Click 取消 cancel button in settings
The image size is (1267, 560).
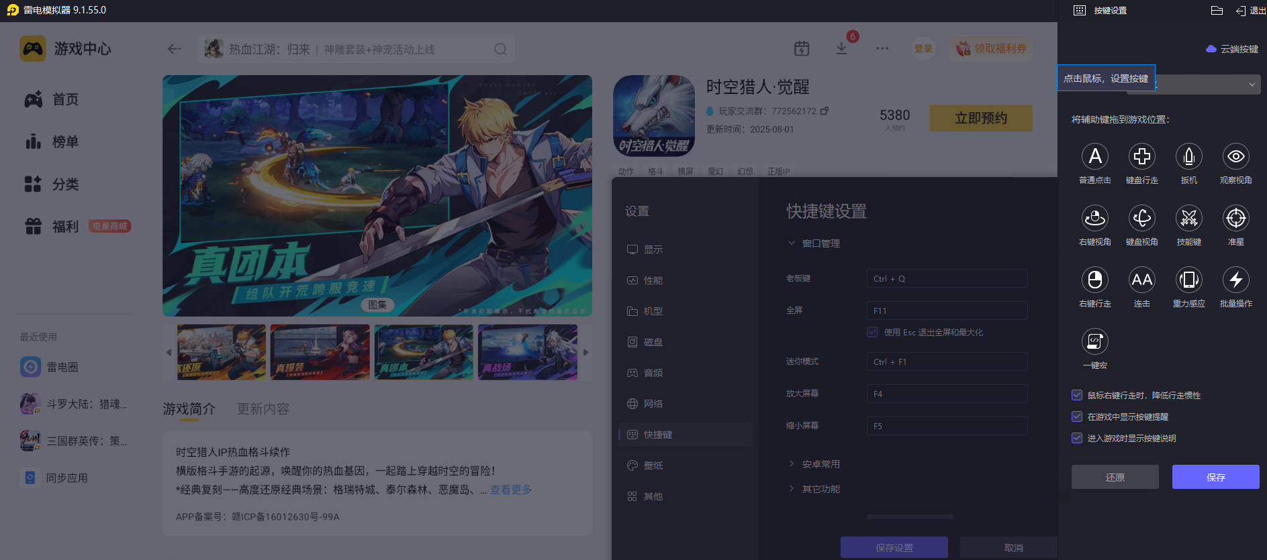pos(1008,547)
